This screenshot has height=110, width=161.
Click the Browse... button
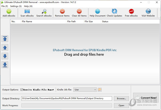121,99
